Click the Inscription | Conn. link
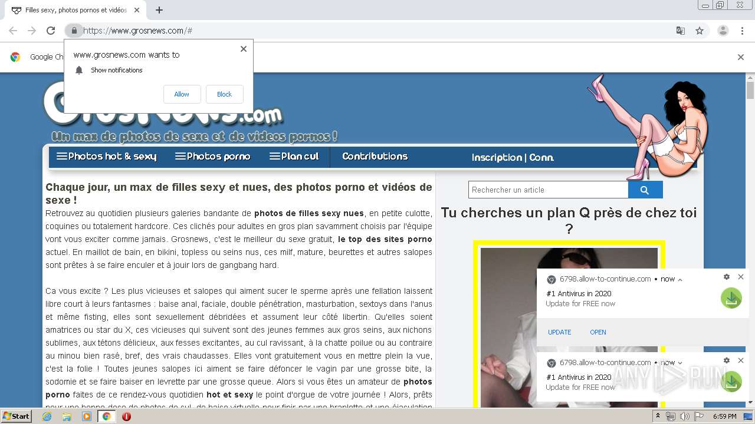This screenshot has width=755, height=424. tap(513, 158)
